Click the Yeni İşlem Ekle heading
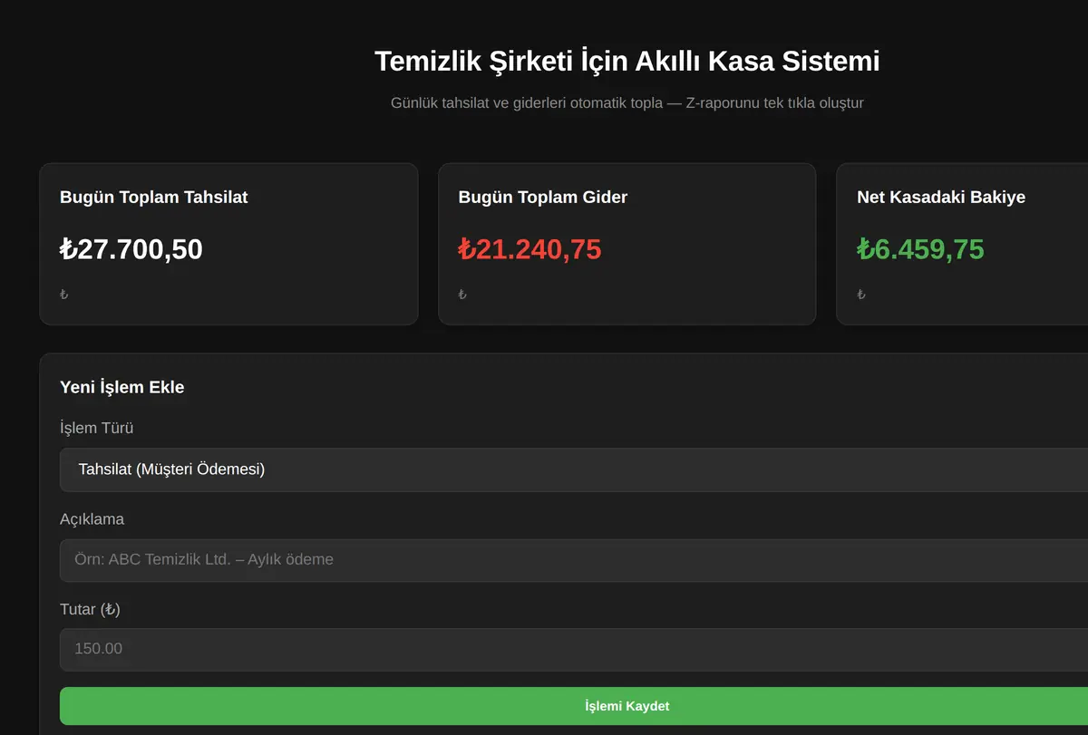 pos(121,387)
